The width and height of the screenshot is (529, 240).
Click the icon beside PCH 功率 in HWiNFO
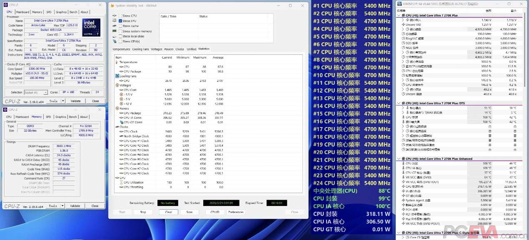pos(403,209)
